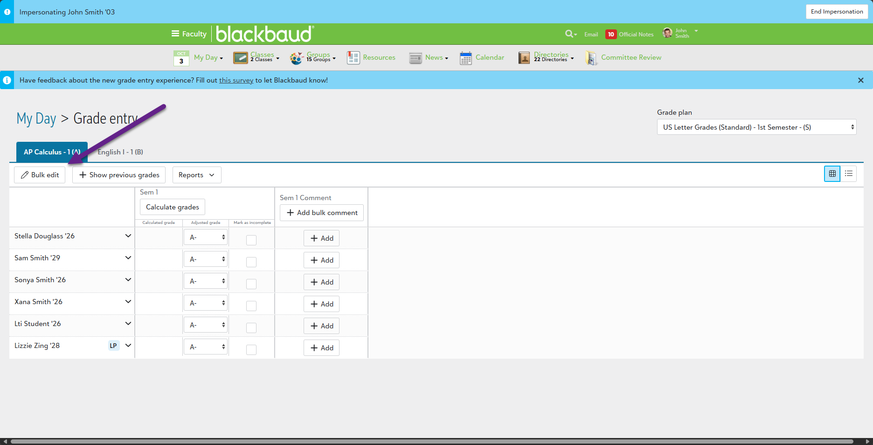Open the Email link in header
This screenshot has width=873, height=445.
pyautogui.click(x=591, y=34)
